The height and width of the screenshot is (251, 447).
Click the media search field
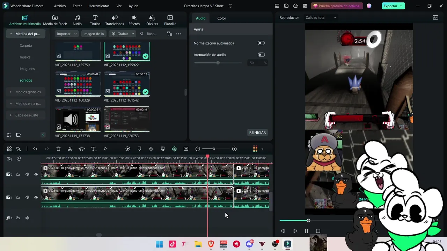(151, 34)
